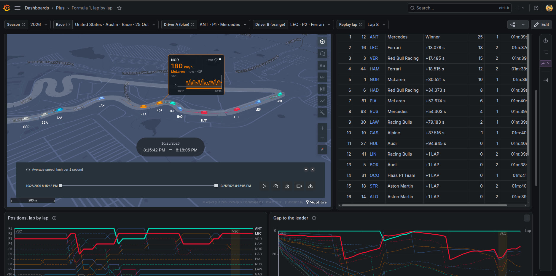Show info for Positions lap by lap
Viewport: 556px width, 276px height.
54,218
